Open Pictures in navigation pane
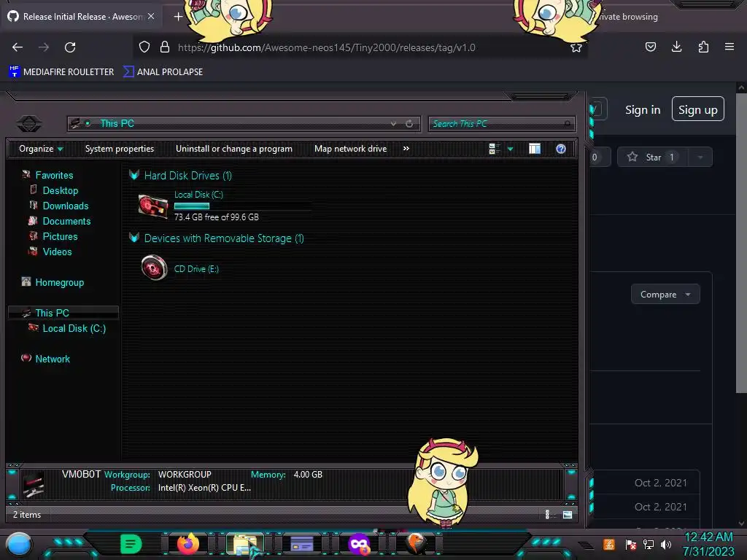This screenshot has width=747, height=560. [60, 236]
